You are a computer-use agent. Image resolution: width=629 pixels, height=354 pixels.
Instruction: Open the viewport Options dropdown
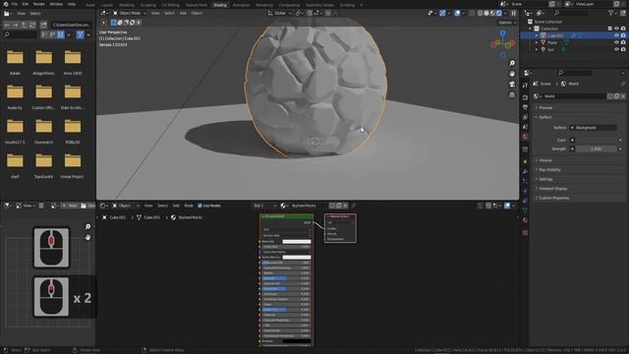coord(507,23)
